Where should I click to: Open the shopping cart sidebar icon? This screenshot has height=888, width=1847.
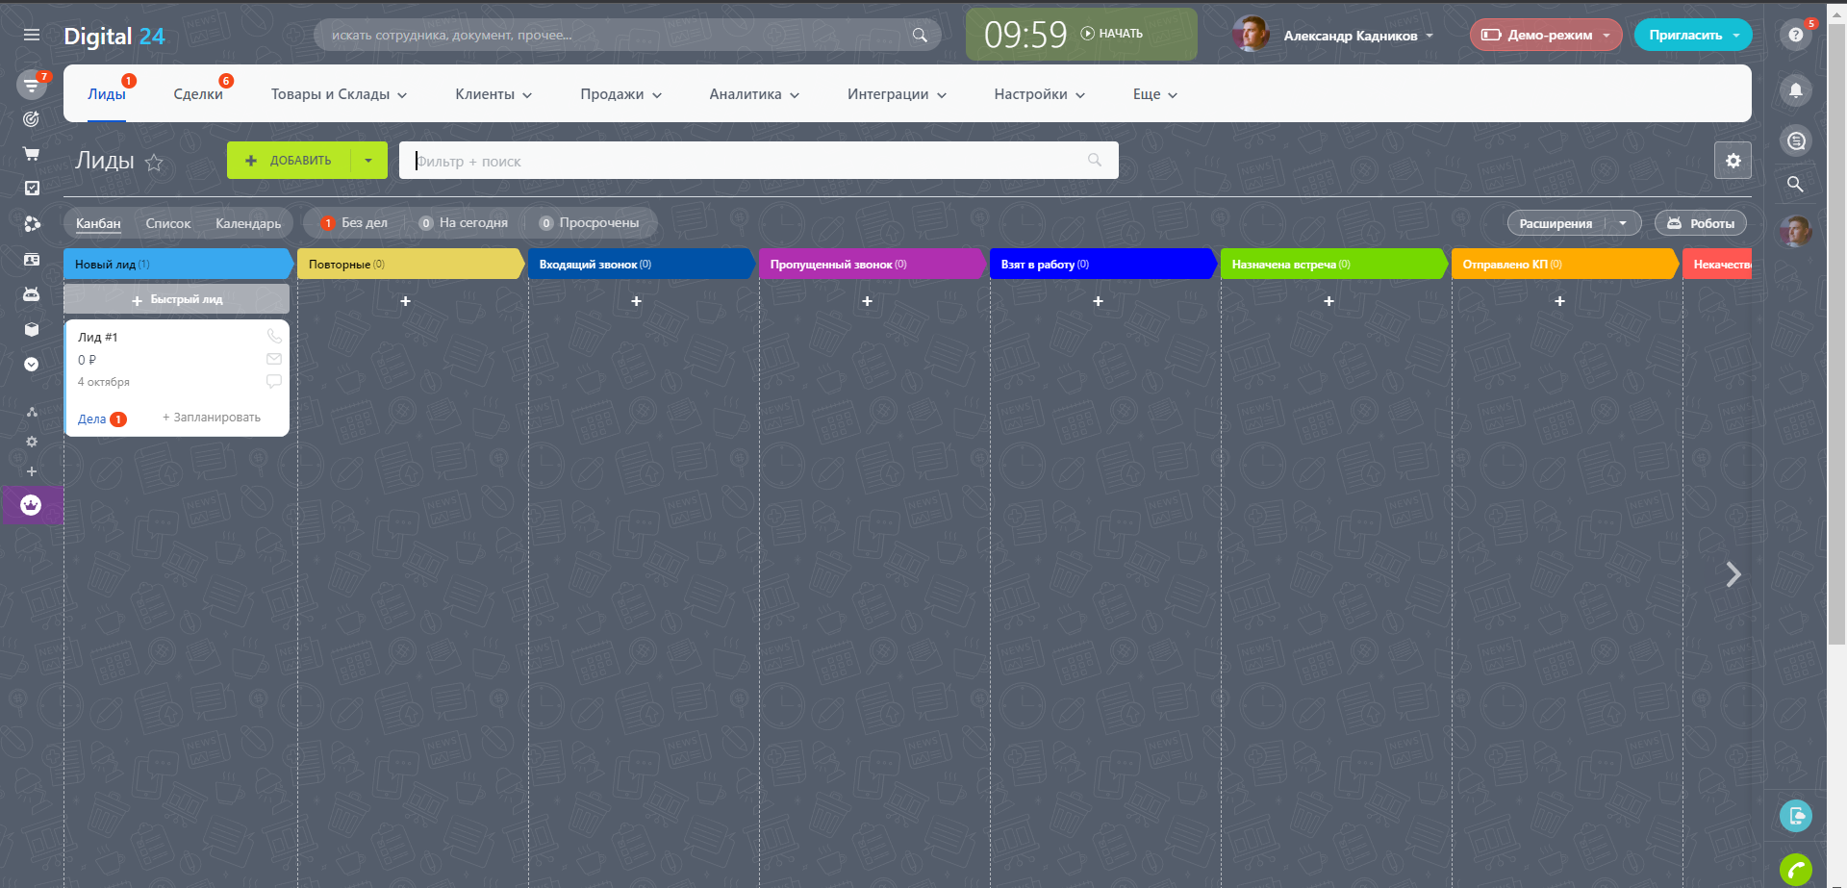click(x=32, y=154)
